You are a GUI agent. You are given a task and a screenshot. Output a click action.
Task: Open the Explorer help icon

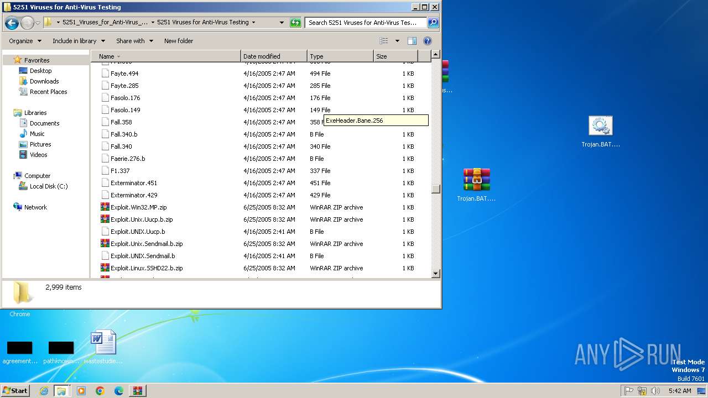[427, 41]
